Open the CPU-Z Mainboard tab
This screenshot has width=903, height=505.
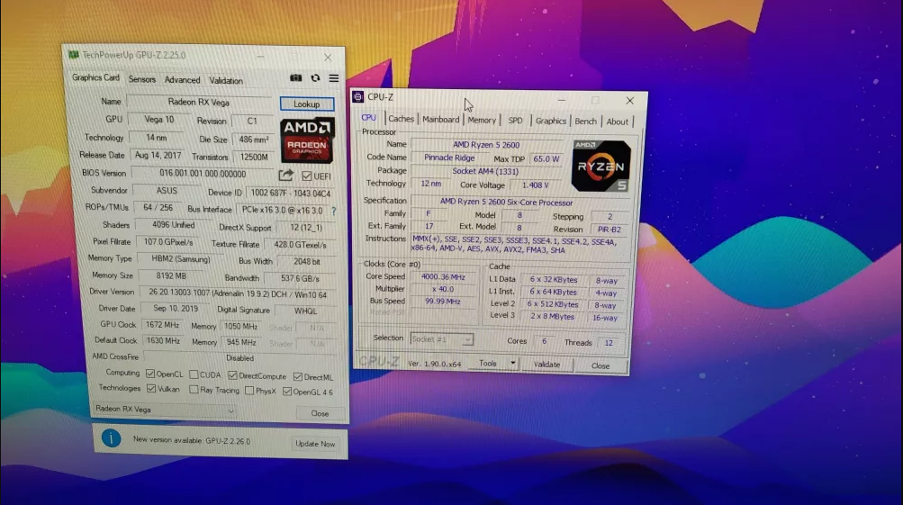click(440, 119)
